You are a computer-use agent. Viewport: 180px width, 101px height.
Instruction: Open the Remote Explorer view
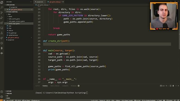tap(2, 28)
